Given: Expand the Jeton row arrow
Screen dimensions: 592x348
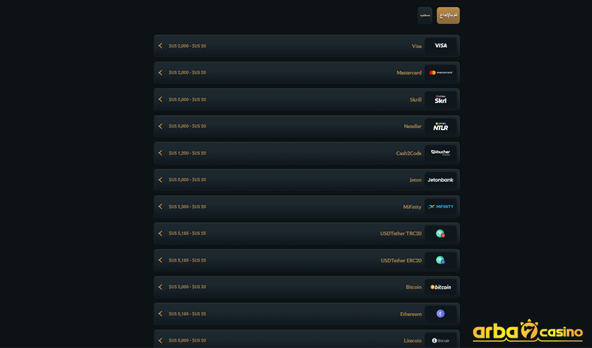Looking at the screenshot, I should coord(160,180).
